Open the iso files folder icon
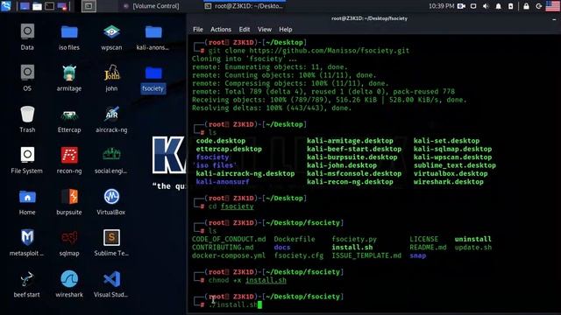The width and height of the screenshot is (561, 315). click(x=69, y=37)
